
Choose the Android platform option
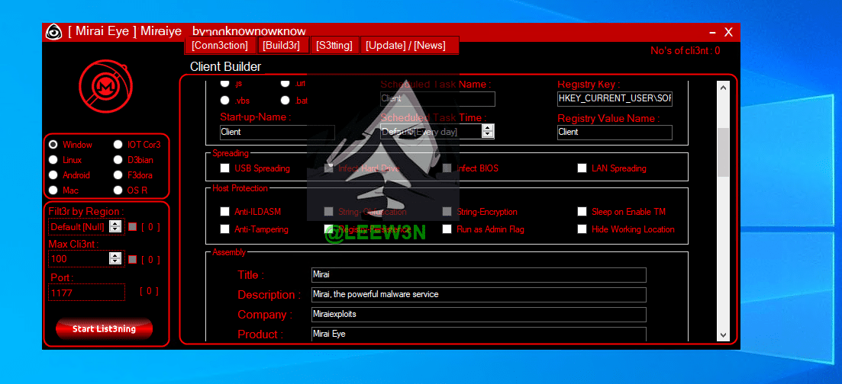pyautogui.click(x=53, y=175)
